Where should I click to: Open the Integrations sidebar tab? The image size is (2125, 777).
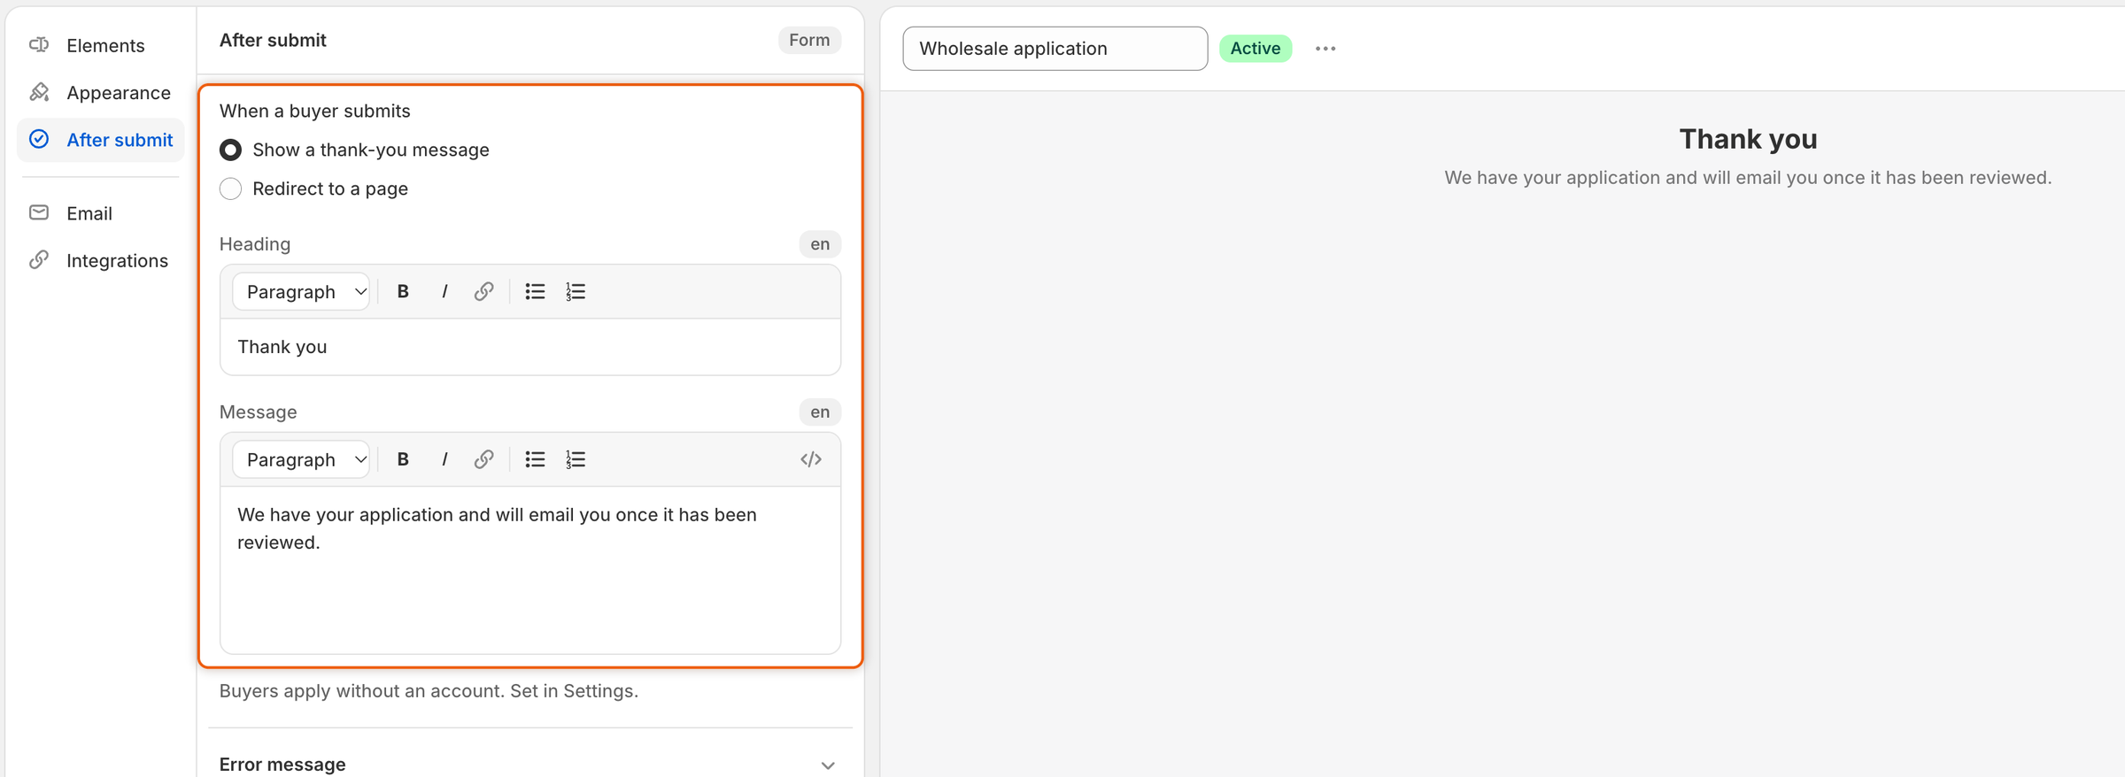point(101,260)
